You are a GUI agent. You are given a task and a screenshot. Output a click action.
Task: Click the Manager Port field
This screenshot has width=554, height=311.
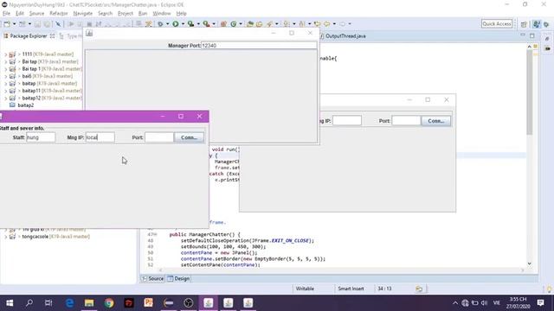click(259, 46)
